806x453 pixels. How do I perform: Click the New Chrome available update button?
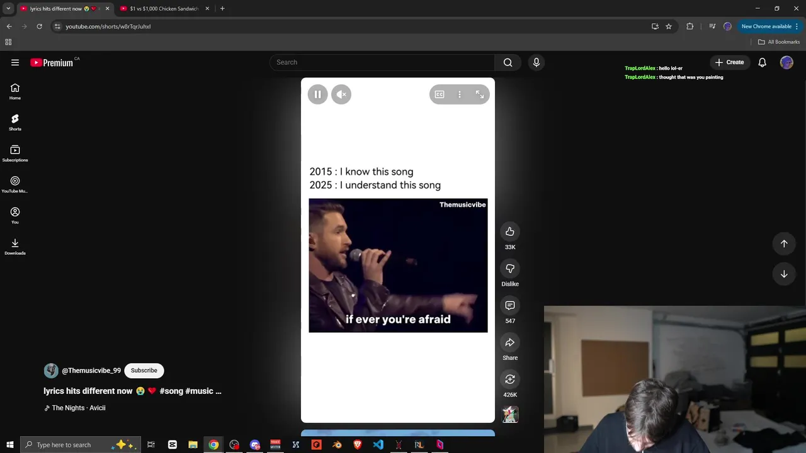[769, 26]
